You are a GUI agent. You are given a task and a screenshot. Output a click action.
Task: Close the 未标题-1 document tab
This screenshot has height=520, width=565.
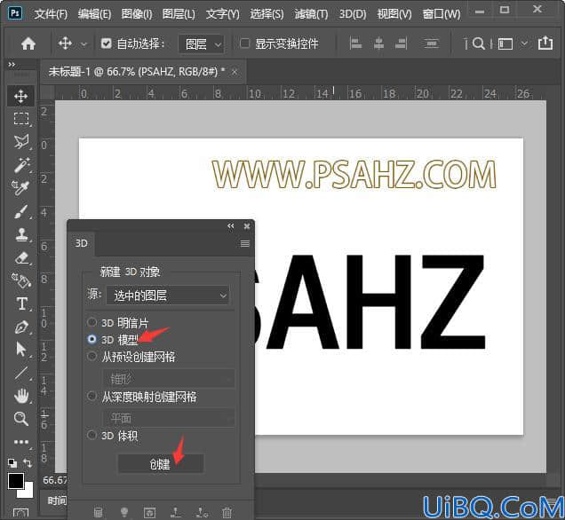(x=235, y=73)
